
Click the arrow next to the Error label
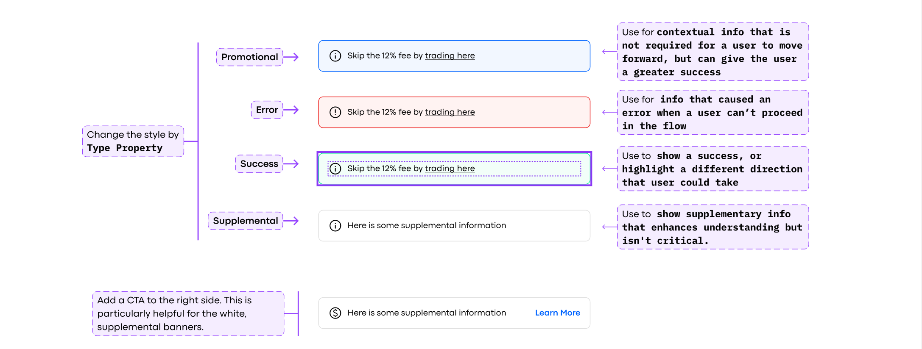tap(291, 110)
